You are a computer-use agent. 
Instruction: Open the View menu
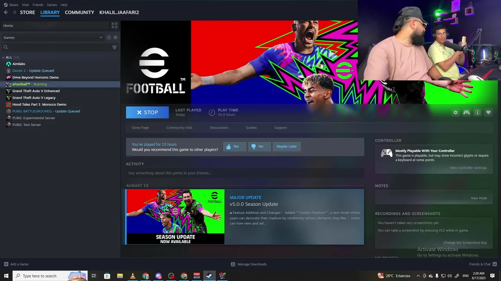coord(25,5)
